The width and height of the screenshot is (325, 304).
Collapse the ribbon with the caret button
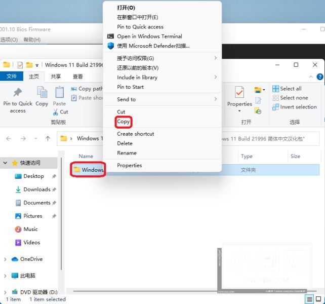click(311, 77)
